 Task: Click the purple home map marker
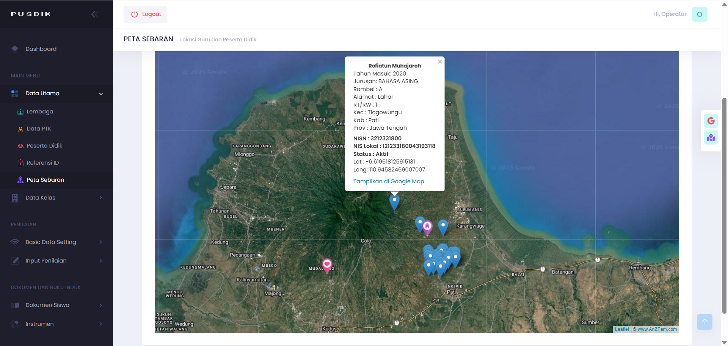point(427,227)
